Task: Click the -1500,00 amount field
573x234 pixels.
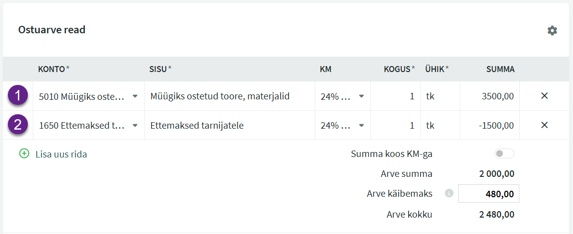Action: (x=490, y=126)
